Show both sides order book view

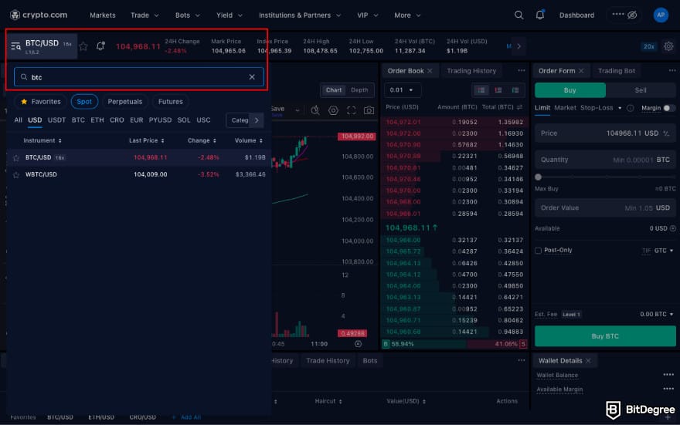481,90
